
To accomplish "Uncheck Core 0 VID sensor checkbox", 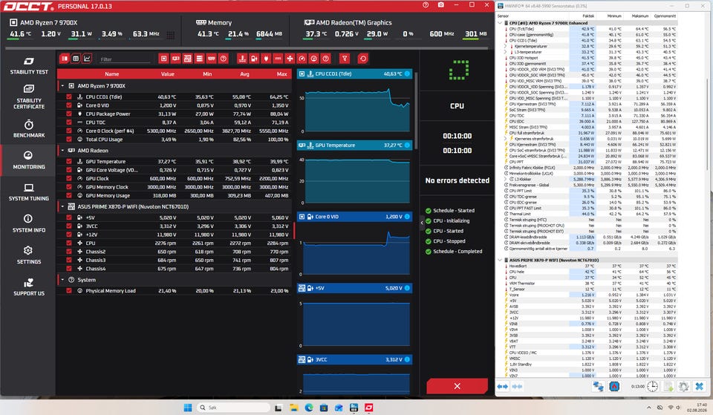I will [x=68, y=105].
